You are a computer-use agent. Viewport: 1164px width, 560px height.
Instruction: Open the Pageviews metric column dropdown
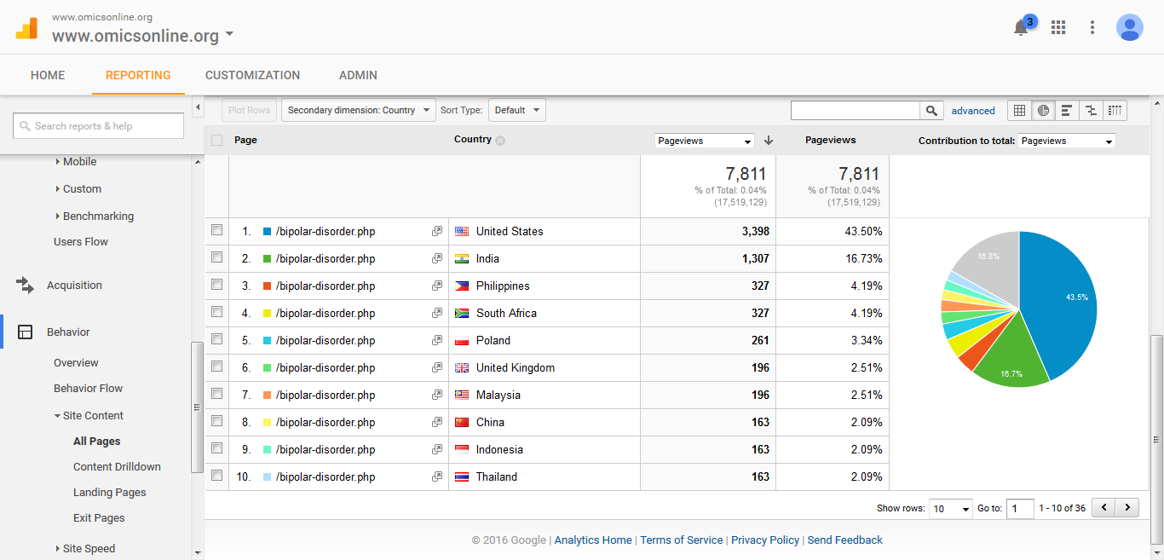[x=705, y=141]
